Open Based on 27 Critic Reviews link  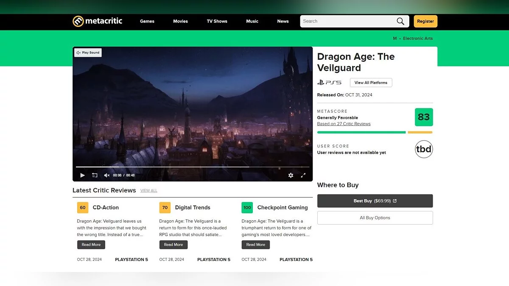pos(344,124)
